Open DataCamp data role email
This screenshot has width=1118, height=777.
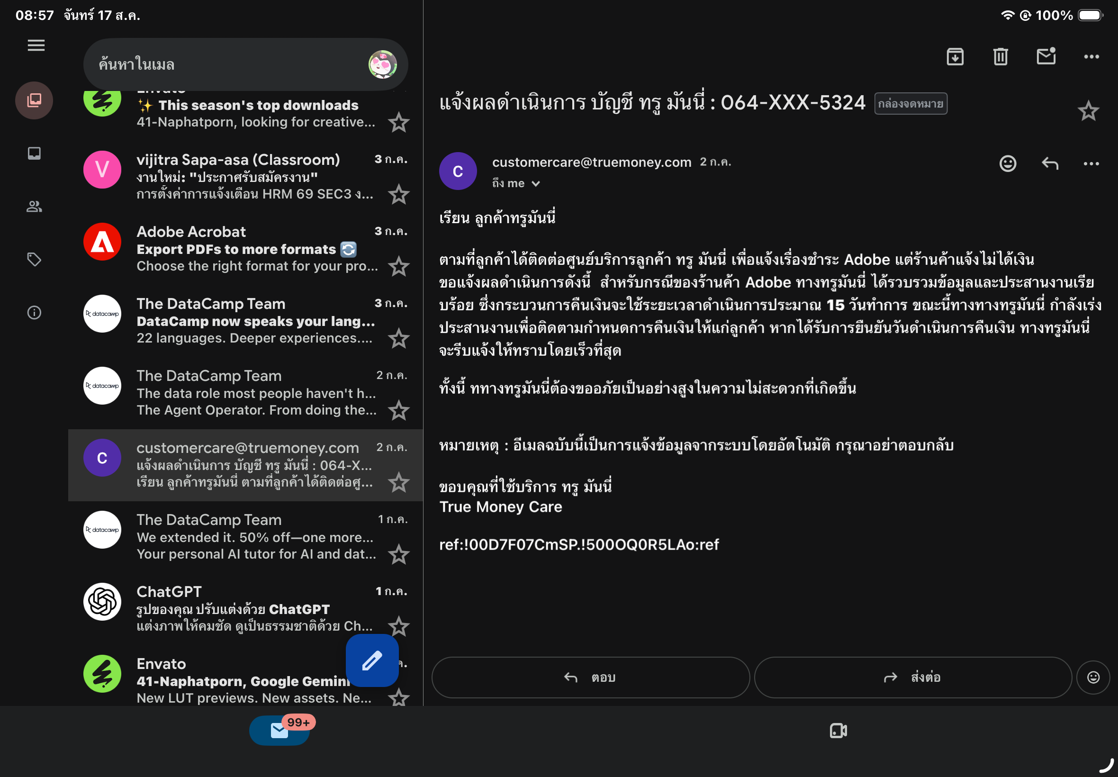[246, 393]
